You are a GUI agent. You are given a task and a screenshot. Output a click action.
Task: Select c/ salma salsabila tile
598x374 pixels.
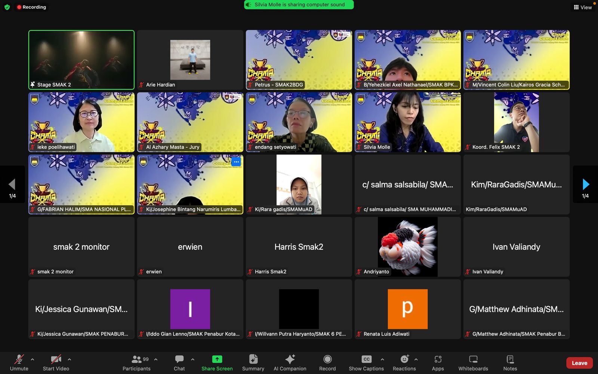pyautogui.click(x=408, y=184)
